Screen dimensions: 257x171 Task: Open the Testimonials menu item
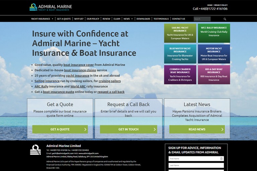pyautogui.click(x=161, y=19)
